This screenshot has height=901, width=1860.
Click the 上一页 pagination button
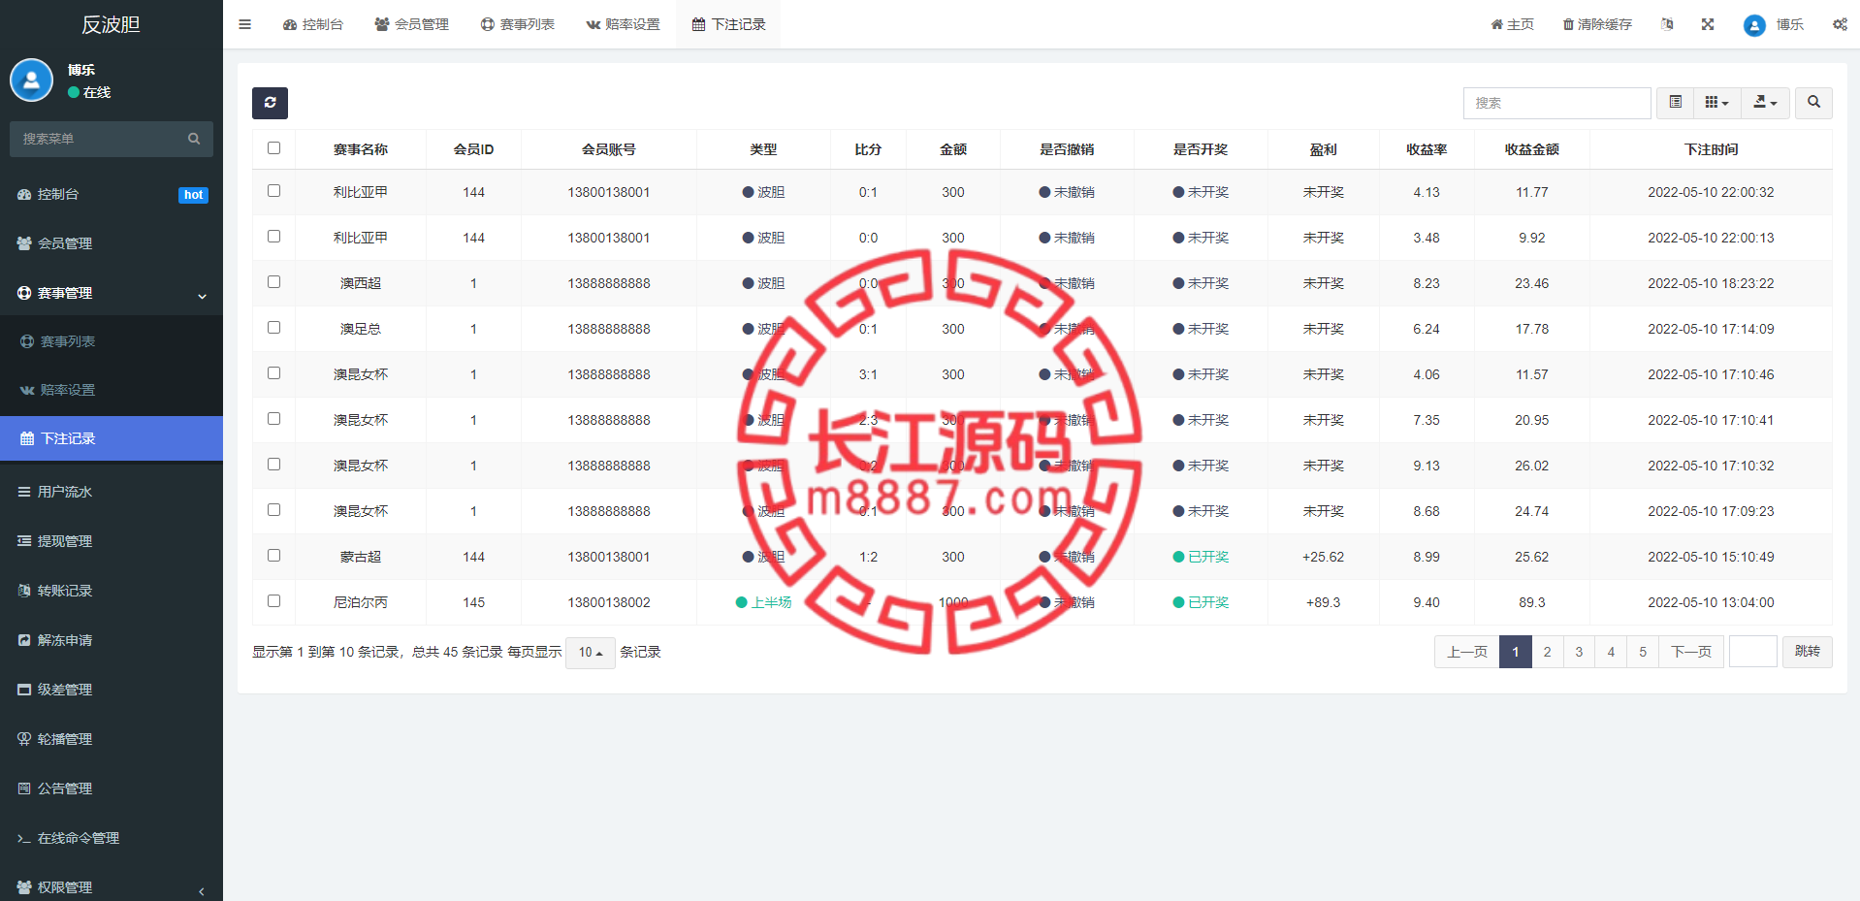click(x=1466, y=652)
